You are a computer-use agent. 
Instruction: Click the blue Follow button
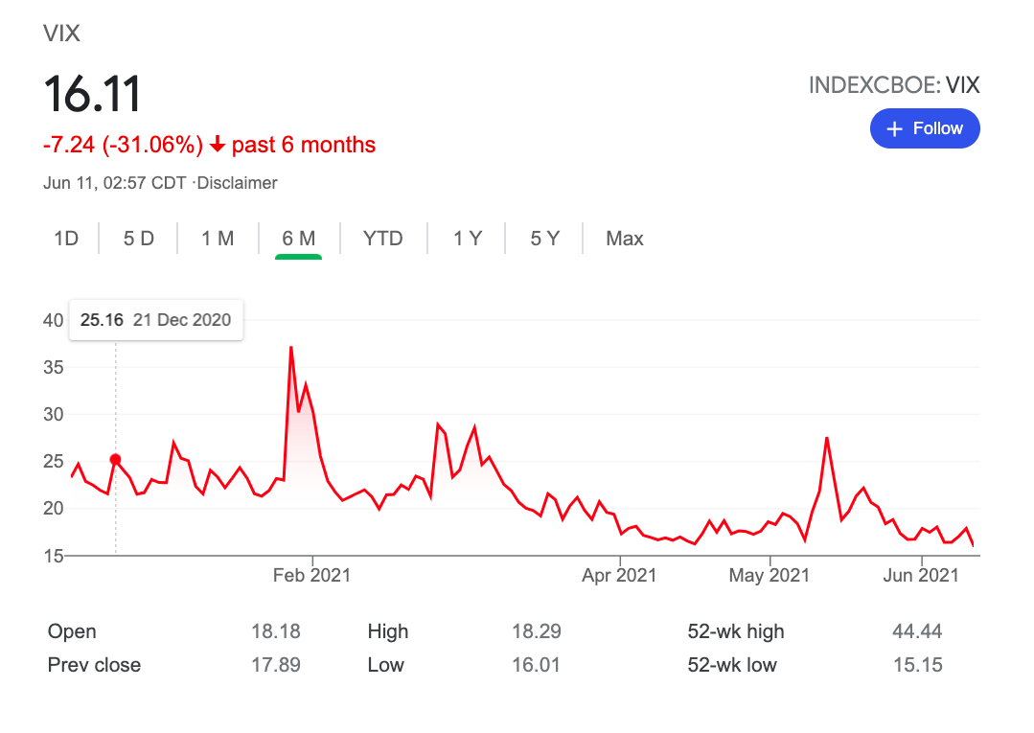tap(924, 128)
